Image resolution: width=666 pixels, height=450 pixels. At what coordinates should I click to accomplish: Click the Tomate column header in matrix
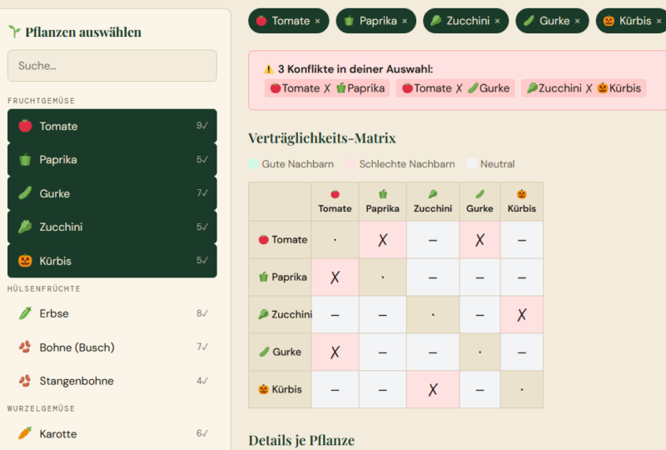(335, 202)
